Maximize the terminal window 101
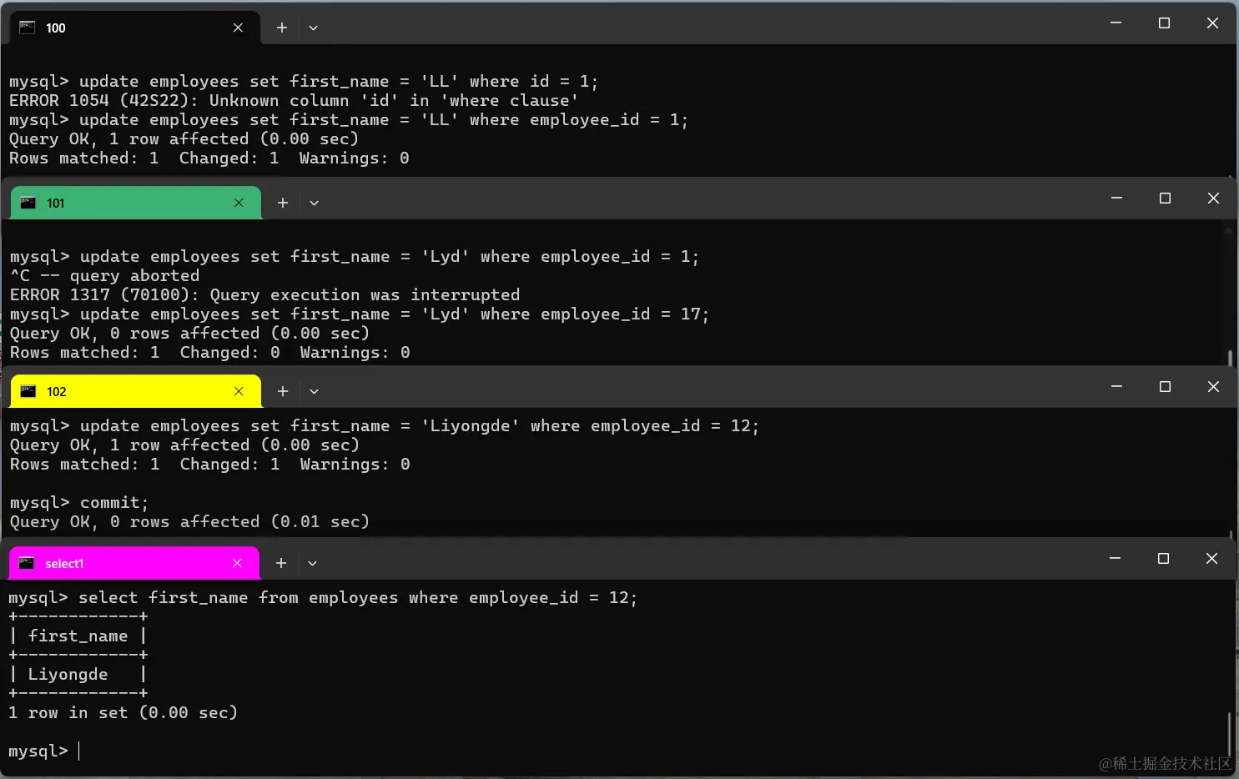This screenshot has height=779, width=1239. point(1165,198)
